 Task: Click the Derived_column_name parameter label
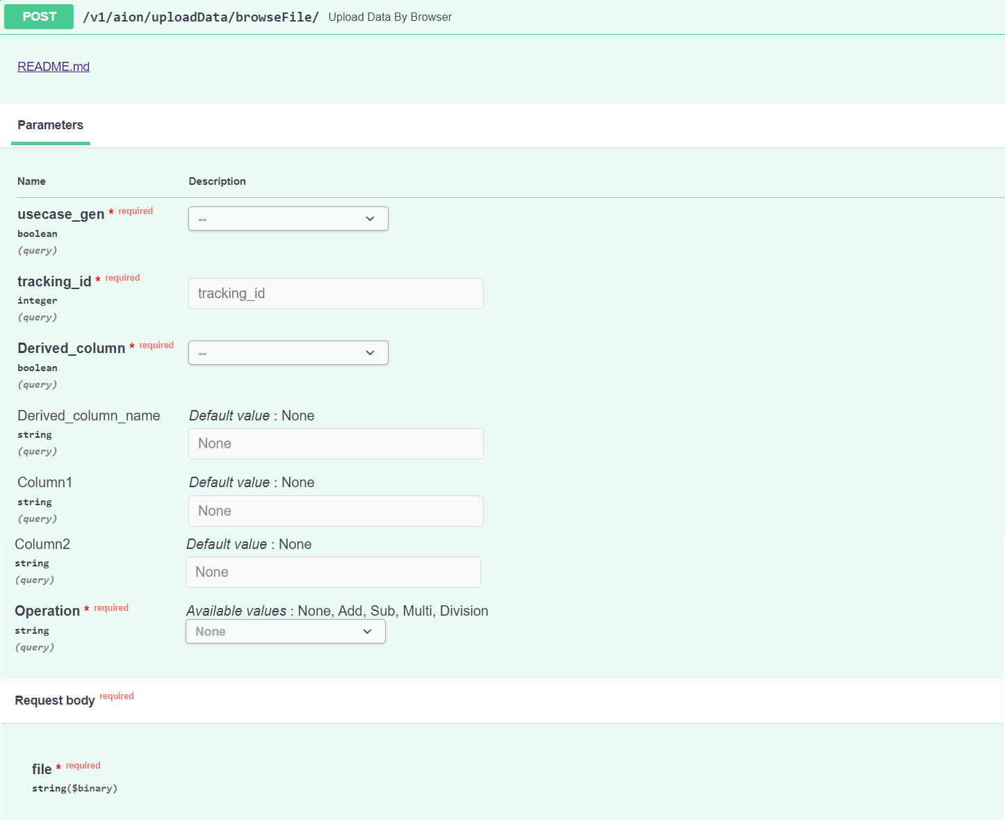click(89, 416)
